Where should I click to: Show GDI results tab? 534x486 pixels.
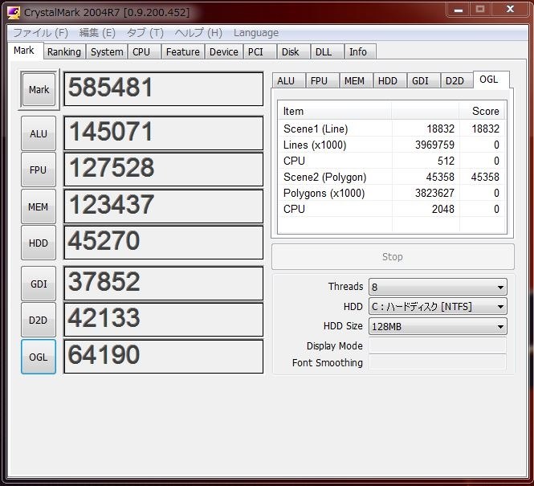[x=423, y=80]
